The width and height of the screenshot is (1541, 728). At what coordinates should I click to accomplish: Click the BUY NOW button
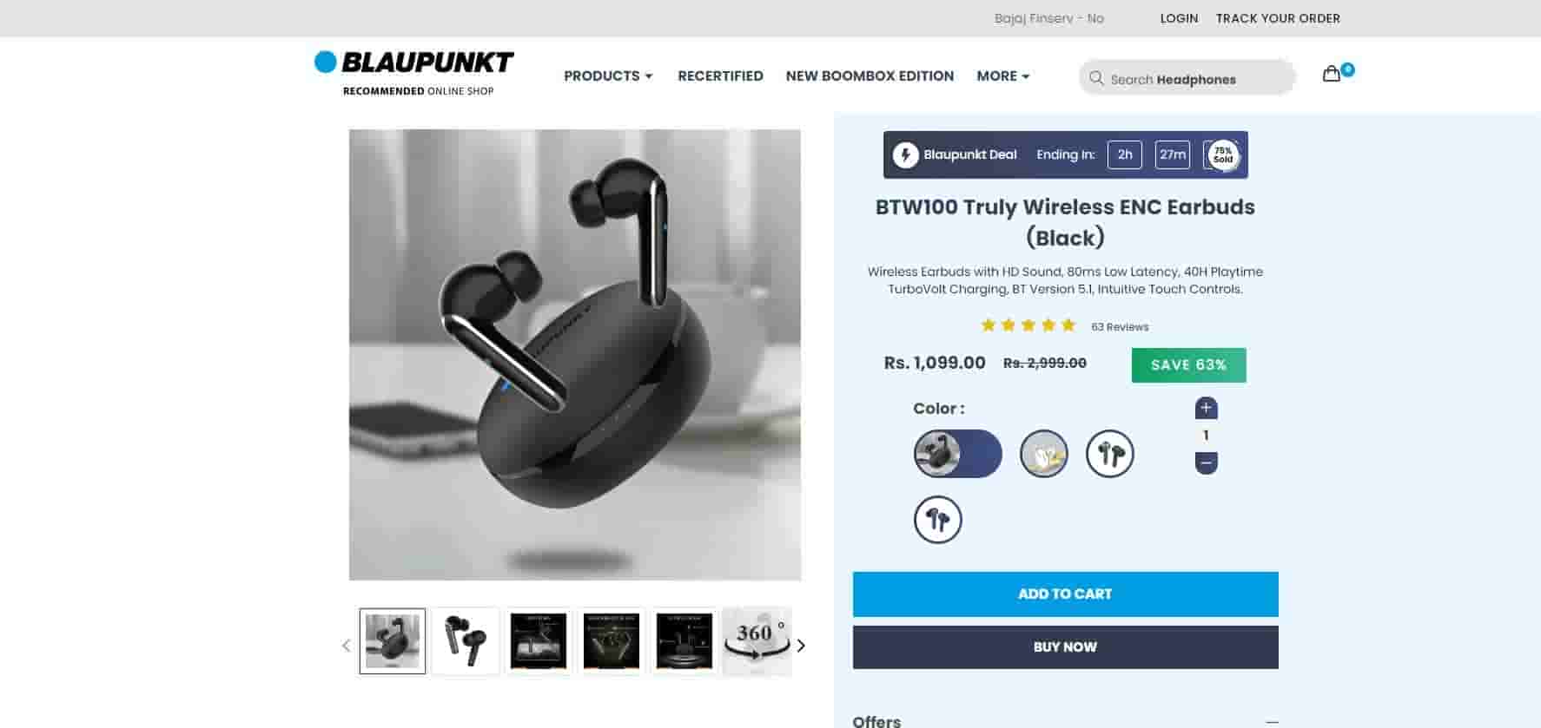point(1065,647)
